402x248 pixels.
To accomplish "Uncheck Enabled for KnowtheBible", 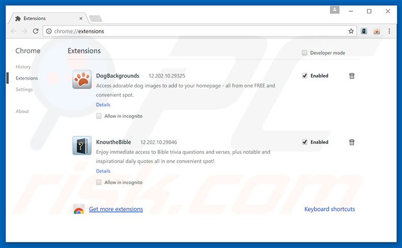I will click(305, 142).
